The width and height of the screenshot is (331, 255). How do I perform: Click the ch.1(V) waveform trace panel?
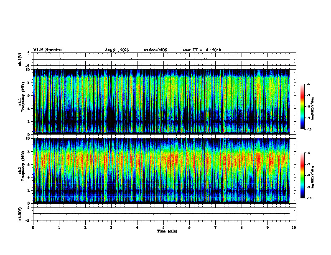tap(163, 59)
